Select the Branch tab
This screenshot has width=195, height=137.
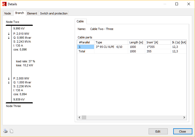point(20,13)
